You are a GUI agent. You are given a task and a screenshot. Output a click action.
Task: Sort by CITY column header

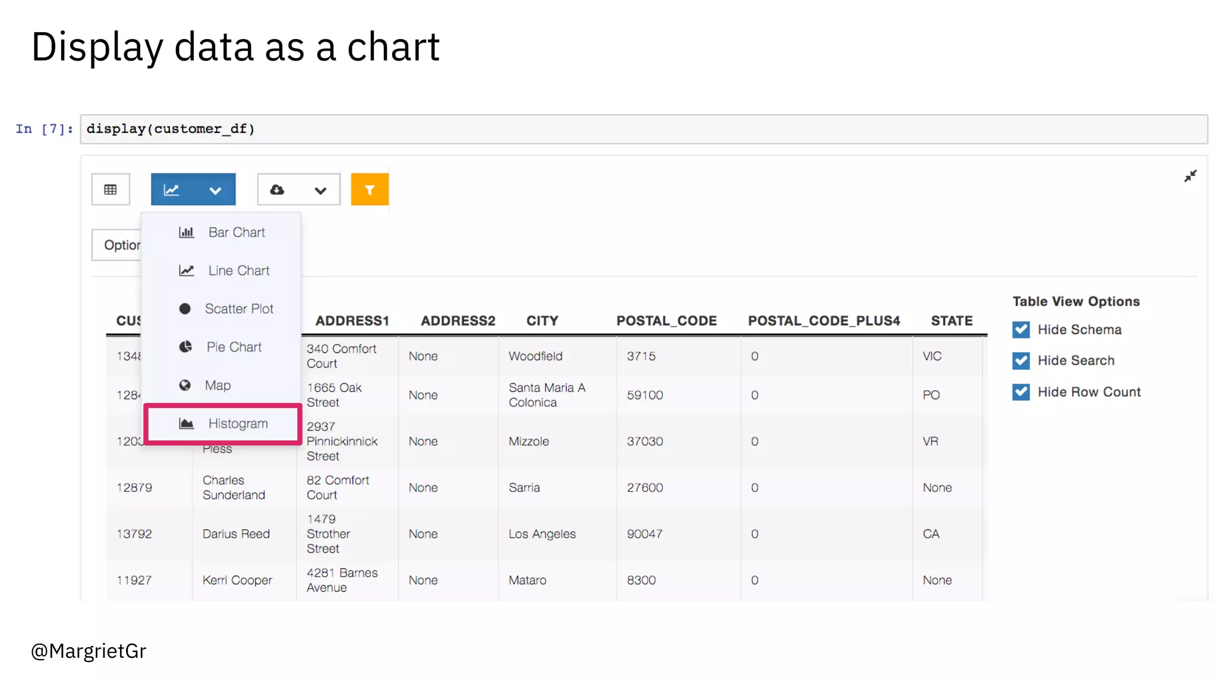point(542,321)
